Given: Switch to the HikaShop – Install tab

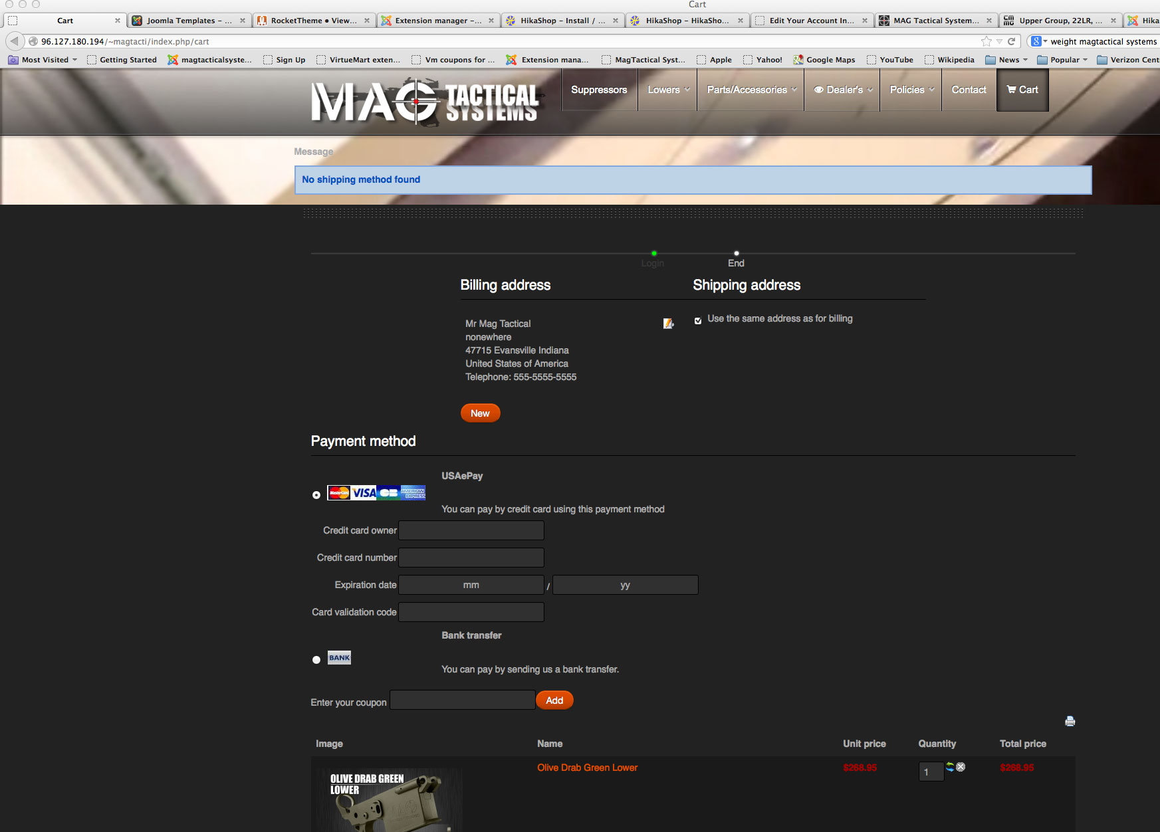Looking at the screenshot, I should (x=562, y=21).
